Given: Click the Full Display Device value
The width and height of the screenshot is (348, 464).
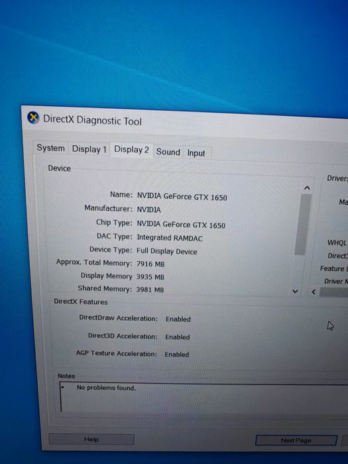Looking at the screenshot, I should point(166,251).
